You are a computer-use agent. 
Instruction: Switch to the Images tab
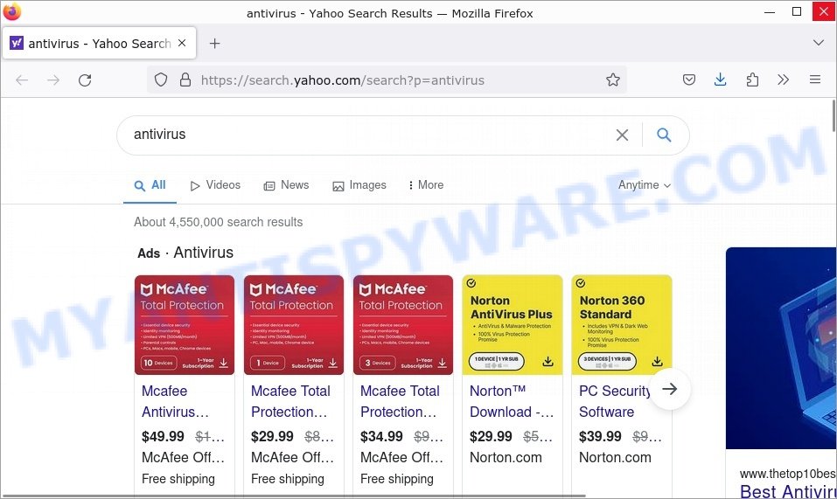coord(359,185)
